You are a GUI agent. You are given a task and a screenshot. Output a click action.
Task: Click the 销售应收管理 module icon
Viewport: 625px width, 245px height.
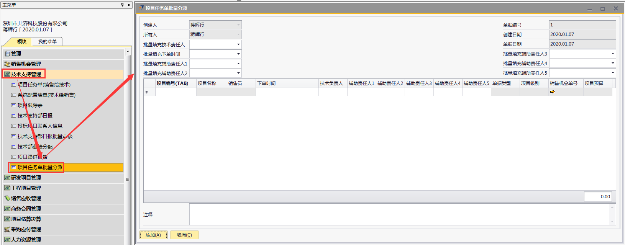(x=7, y=198)
